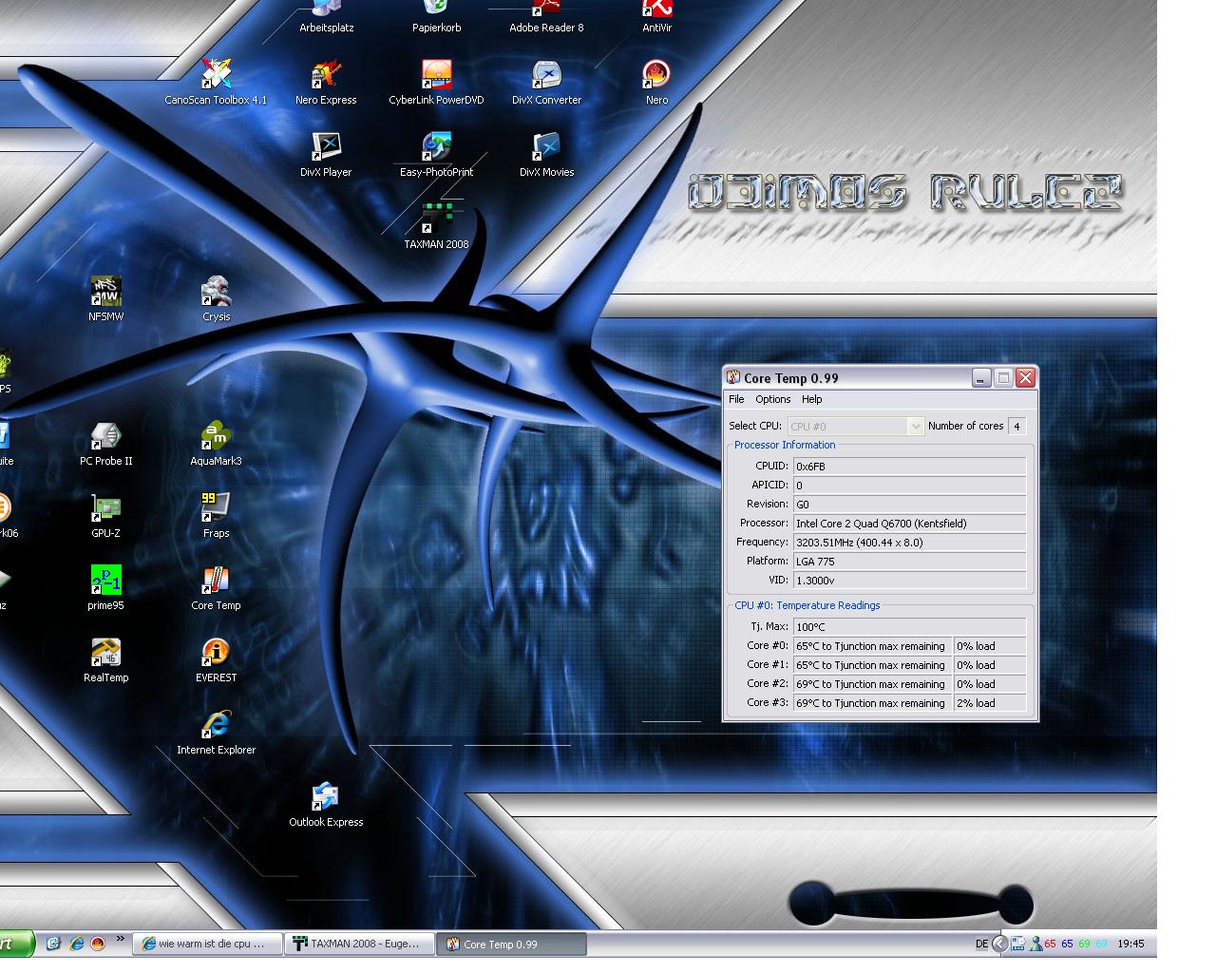Screen dimensions: 1216x973
Task: Launch Fraps desktop shortcut
Action: pyautogui.click(x=216, y=516)
